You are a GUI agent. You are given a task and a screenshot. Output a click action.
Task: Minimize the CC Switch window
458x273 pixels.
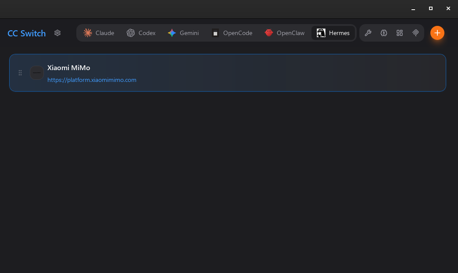pyautogui.click(x=413, y=9)
